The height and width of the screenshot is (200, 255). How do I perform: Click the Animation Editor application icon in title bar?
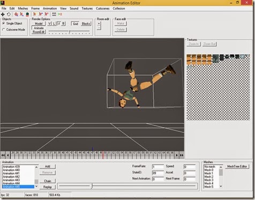click(x=3, y=3)
